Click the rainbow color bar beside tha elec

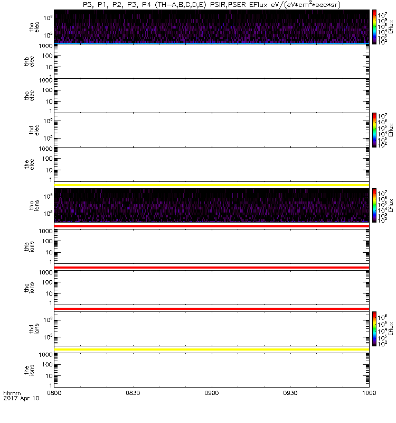tap(374, 27)
